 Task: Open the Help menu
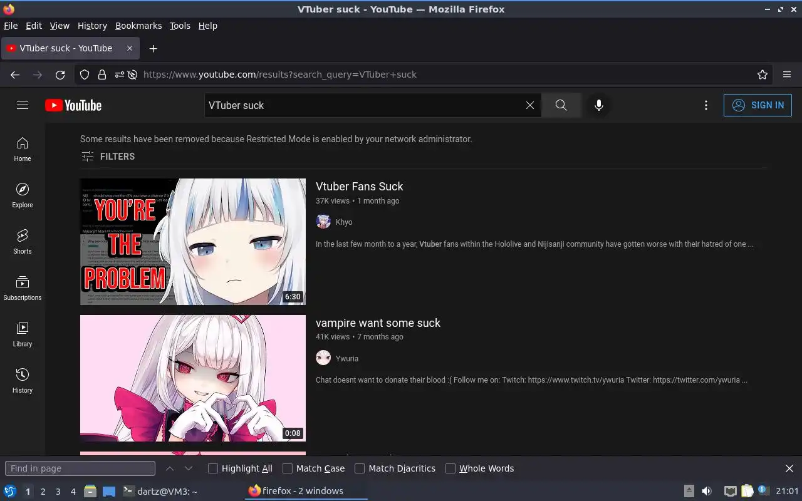click(208, 26)
